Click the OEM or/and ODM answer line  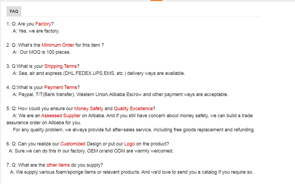[x=91, y=151]
